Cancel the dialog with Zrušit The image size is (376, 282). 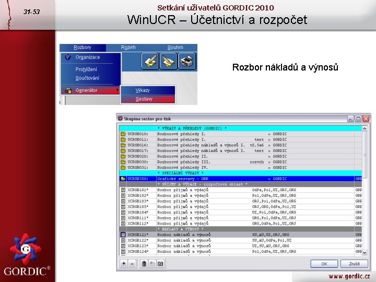tap(354, 264)
